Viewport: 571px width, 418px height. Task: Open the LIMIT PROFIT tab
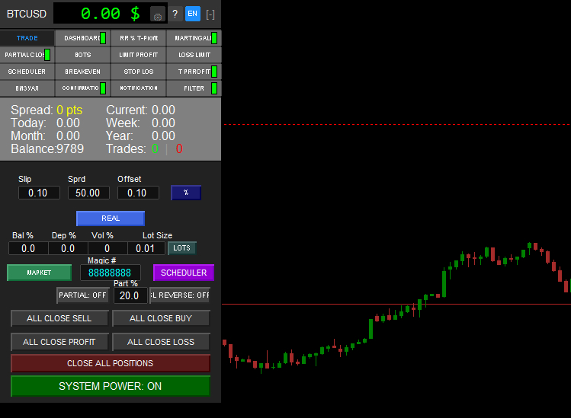click(139, 55)
